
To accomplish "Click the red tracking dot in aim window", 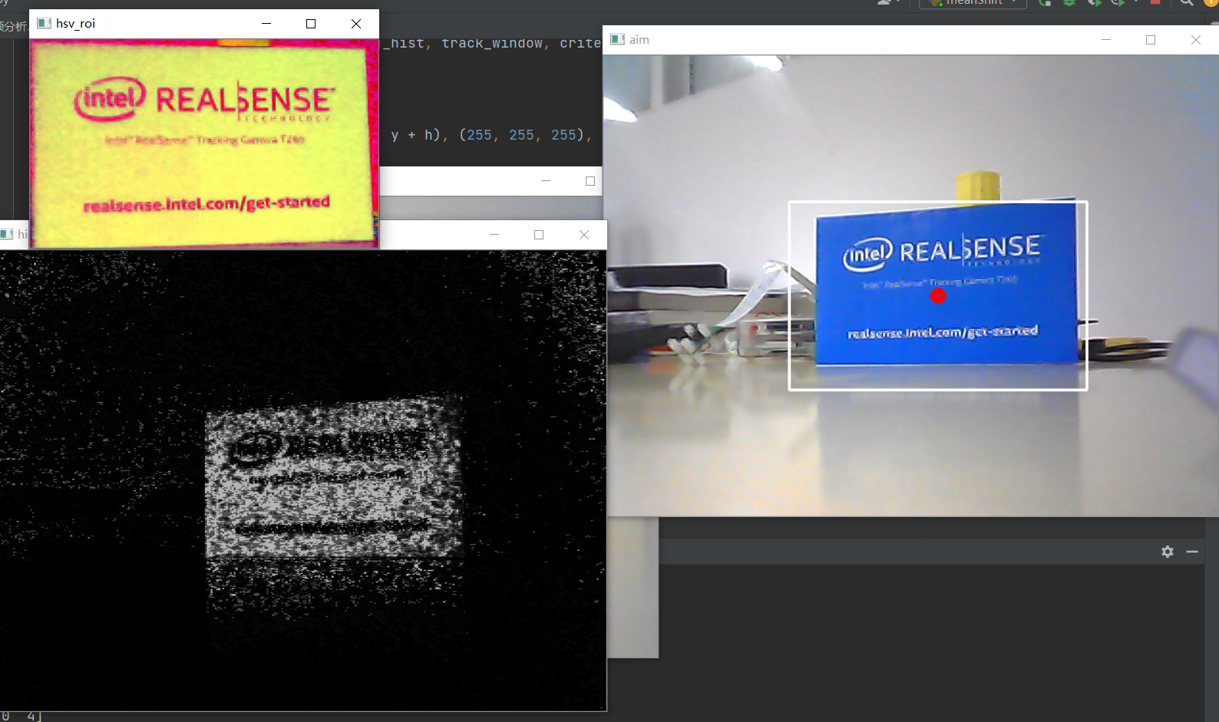I will pyautogui.click(x=938, y=296).
